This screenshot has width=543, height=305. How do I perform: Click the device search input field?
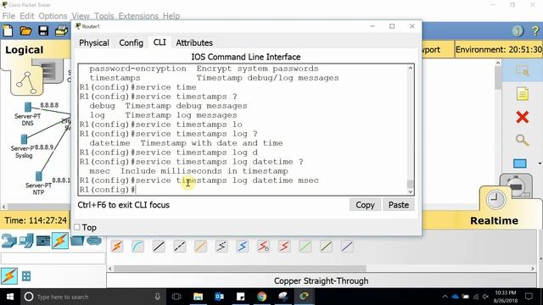[x=53, y=258]
